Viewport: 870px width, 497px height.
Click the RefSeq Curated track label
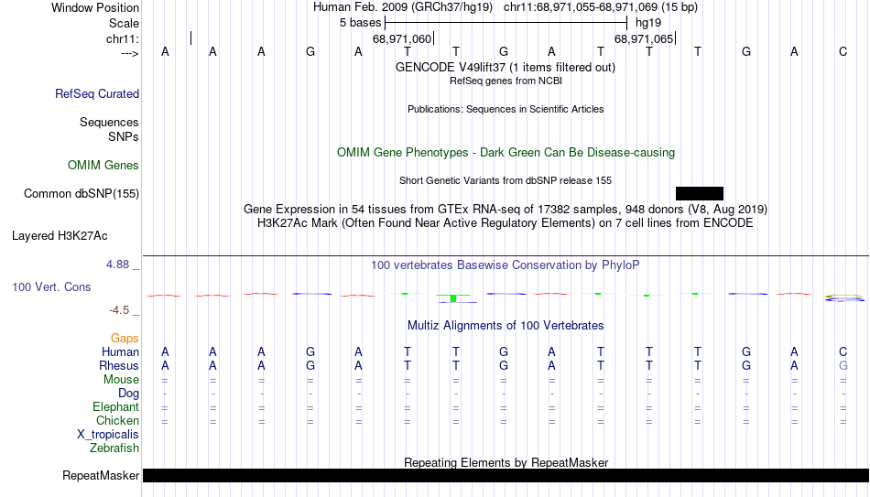click(x=96, y=93)
